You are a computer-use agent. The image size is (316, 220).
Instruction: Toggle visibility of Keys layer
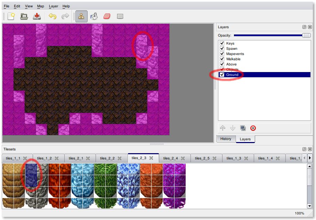222,44
